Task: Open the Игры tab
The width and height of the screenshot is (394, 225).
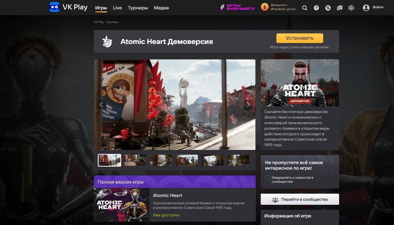Action: 101,8
